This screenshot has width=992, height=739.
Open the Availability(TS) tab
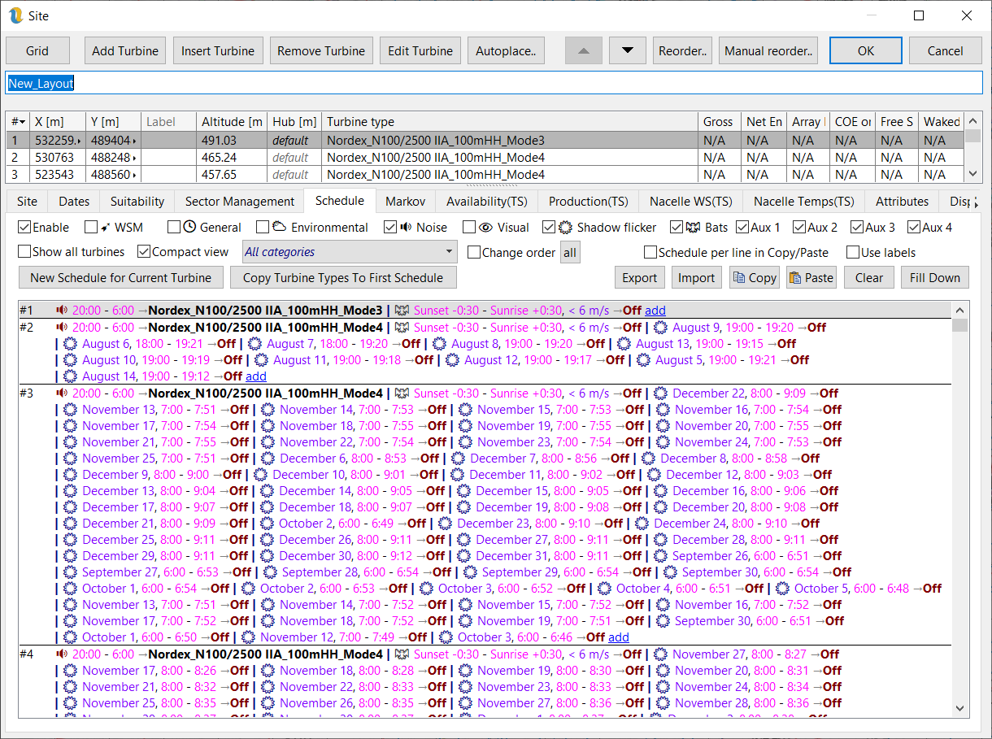(486, 202)
